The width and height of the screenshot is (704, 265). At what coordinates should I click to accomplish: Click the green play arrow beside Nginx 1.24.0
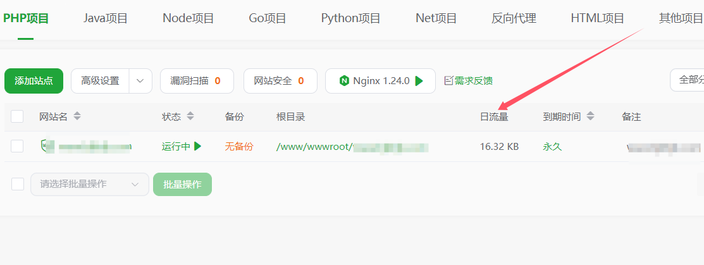[x=419, y=81]
